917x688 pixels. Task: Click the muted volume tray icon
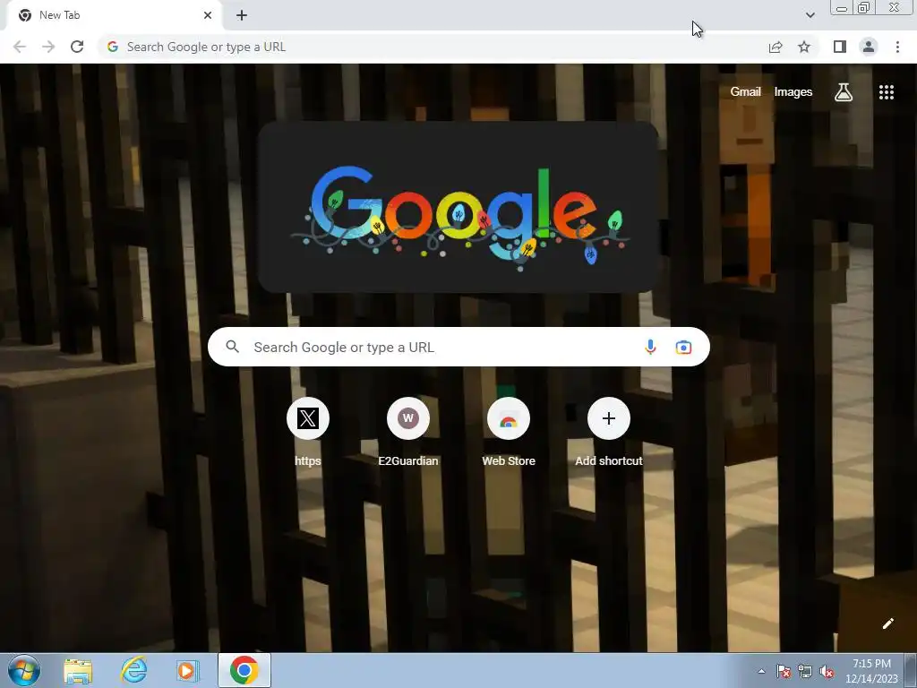point(827,671)
